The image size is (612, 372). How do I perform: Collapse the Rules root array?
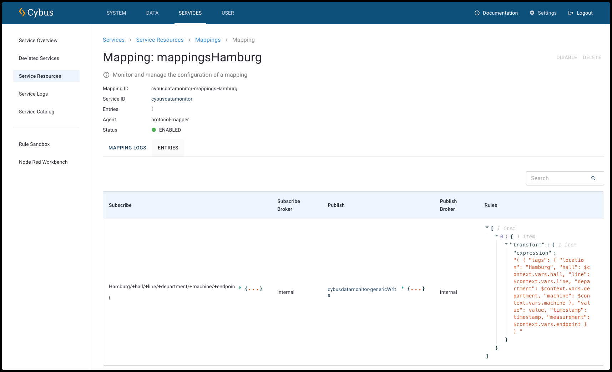point(487,228)
